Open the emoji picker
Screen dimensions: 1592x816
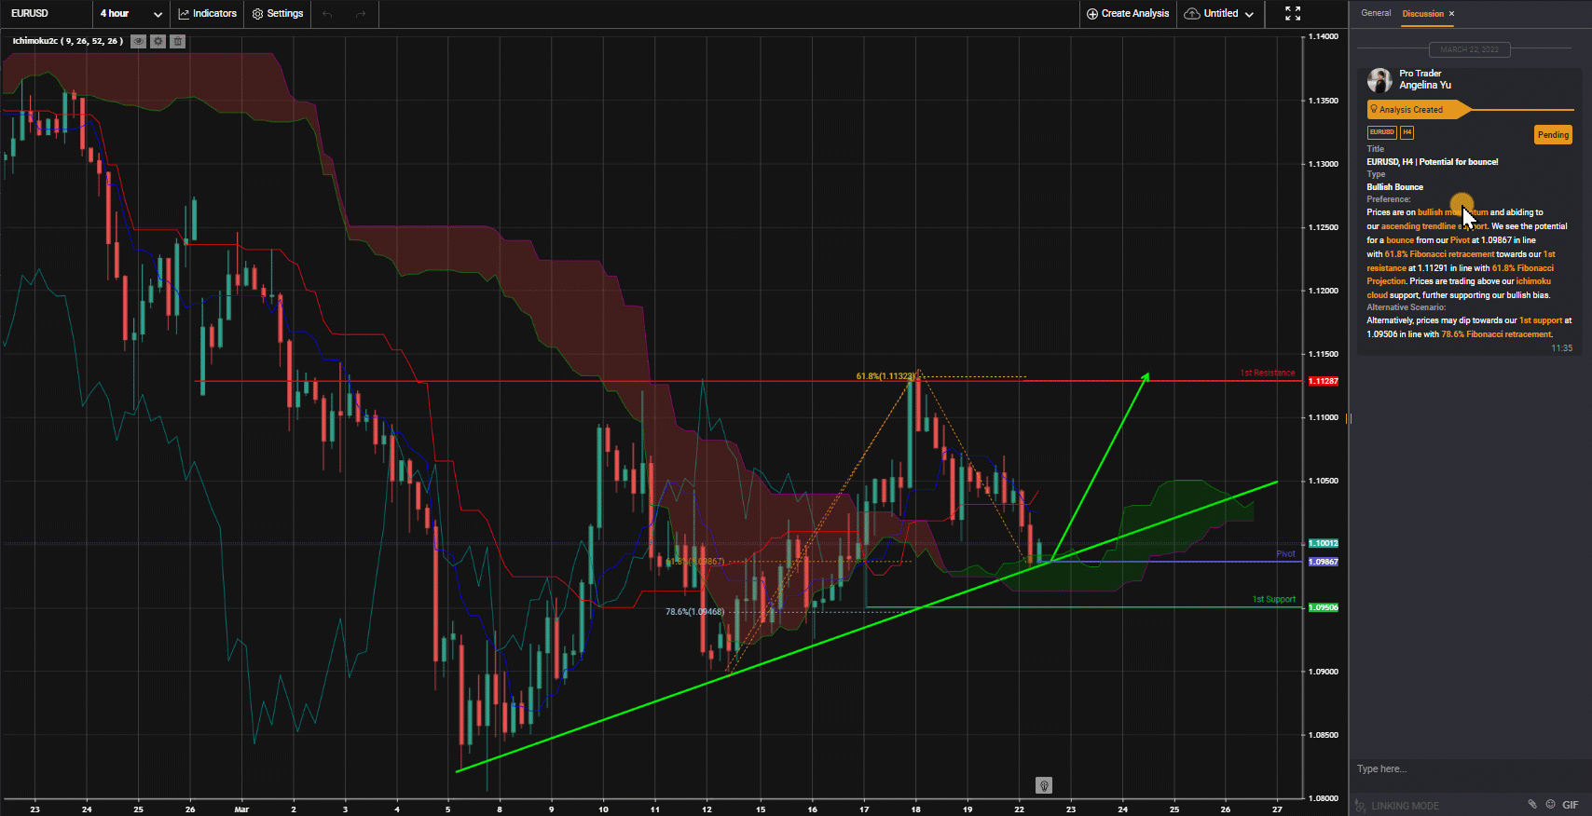point(1551,805)
